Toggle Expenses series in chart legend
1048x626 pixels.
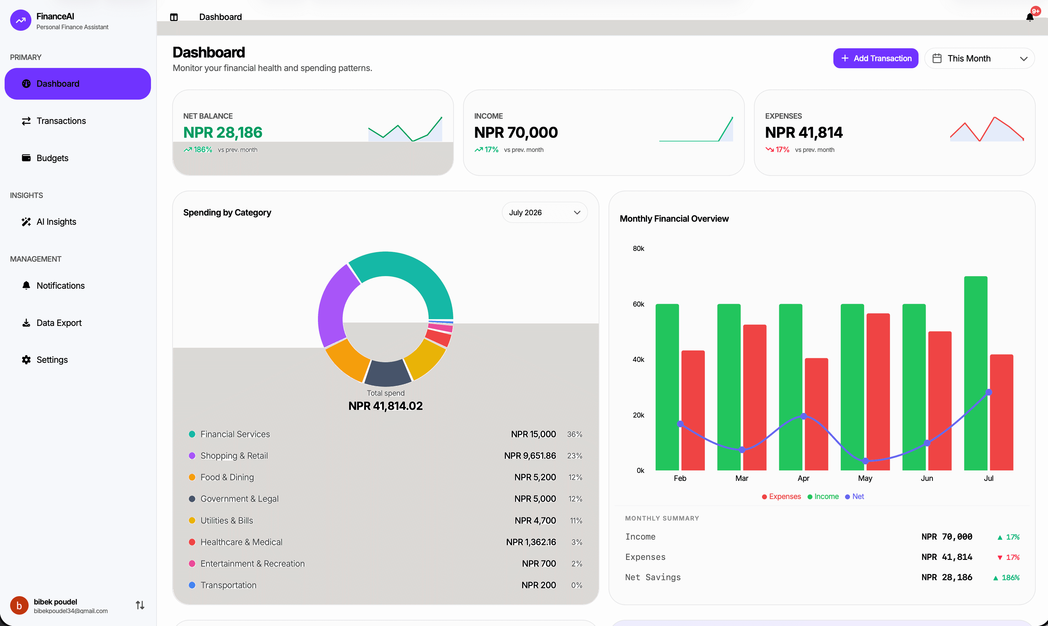pos(781,497)
